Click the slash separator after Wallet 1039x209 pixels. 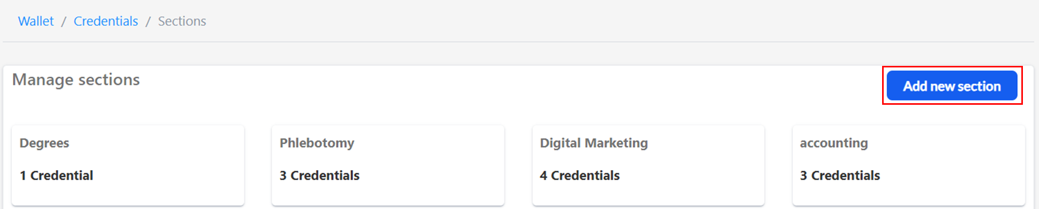click(x=64, y=22)
